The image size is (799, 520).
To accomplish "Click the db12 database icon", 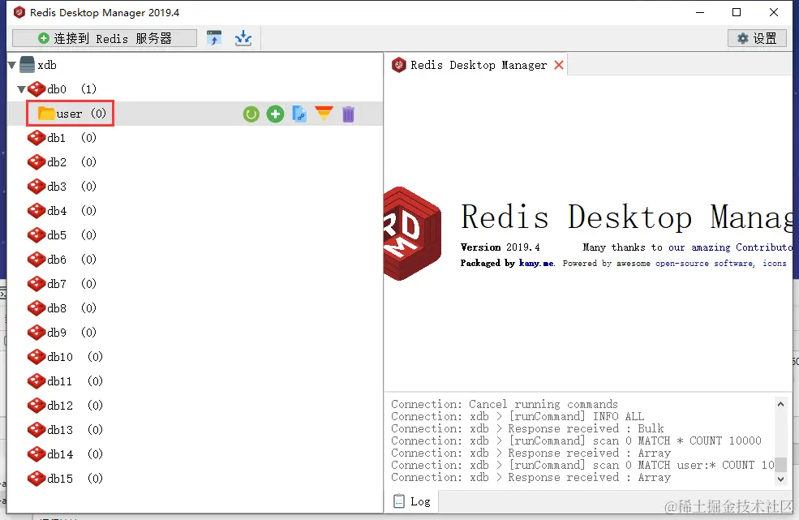I will tap(37, 406).
